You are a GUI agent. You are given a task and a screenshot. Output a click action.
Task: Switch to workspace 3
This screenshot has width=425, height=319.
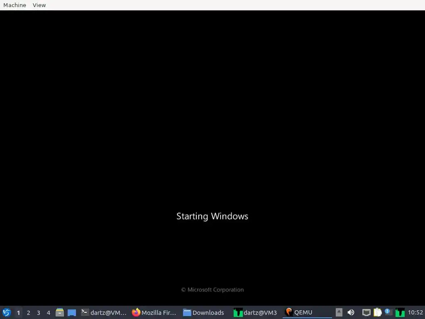pyautogui.click(x=39, y=313)
